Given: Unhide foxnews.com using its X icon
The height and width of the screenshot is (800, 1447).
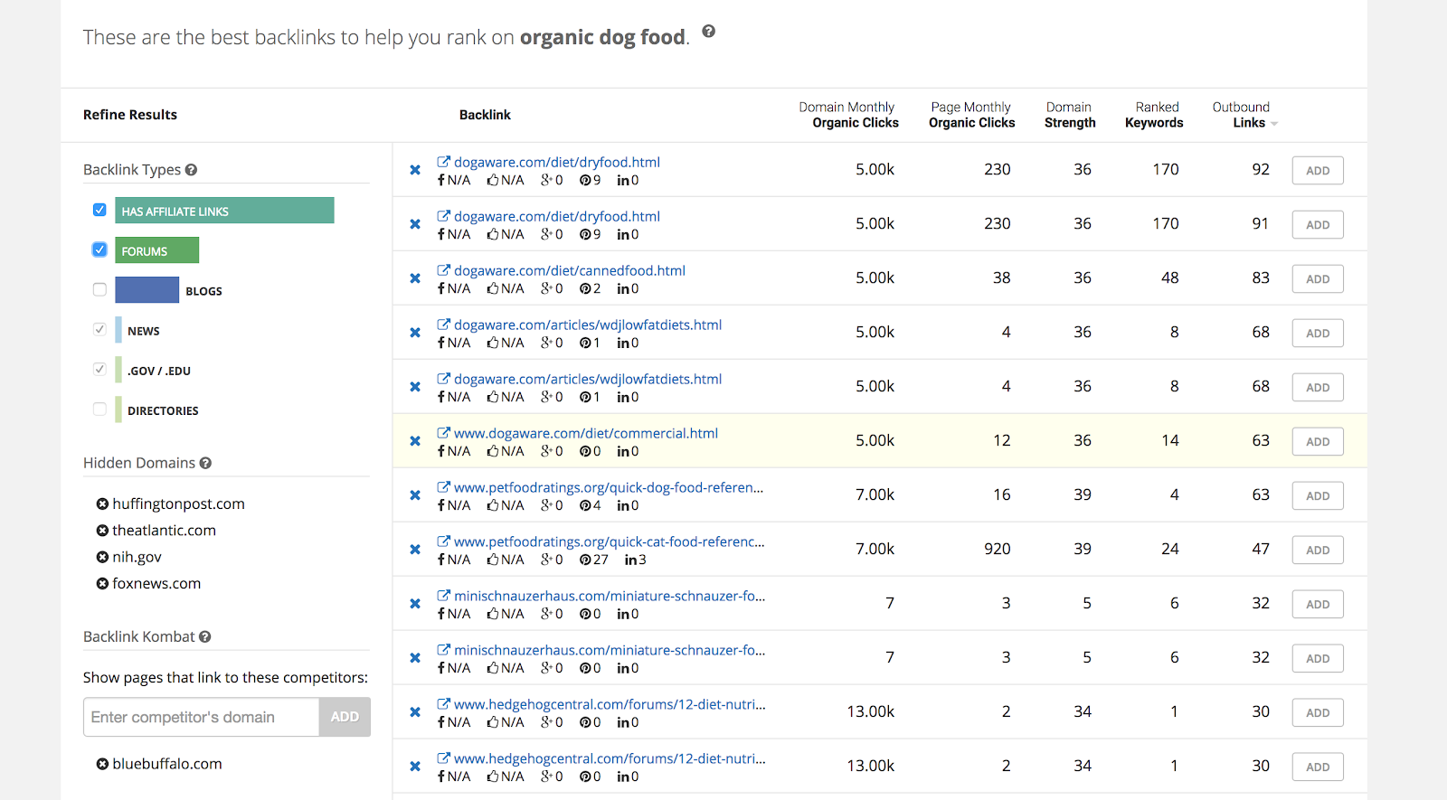Looking at the screenshot, I should (x=102, y=584).
